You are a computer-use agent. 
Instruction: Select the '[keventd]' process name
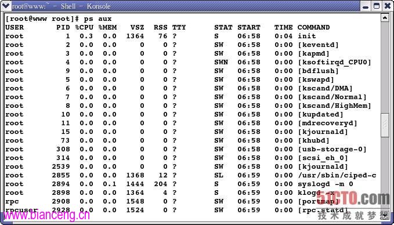tap(319, 45)
